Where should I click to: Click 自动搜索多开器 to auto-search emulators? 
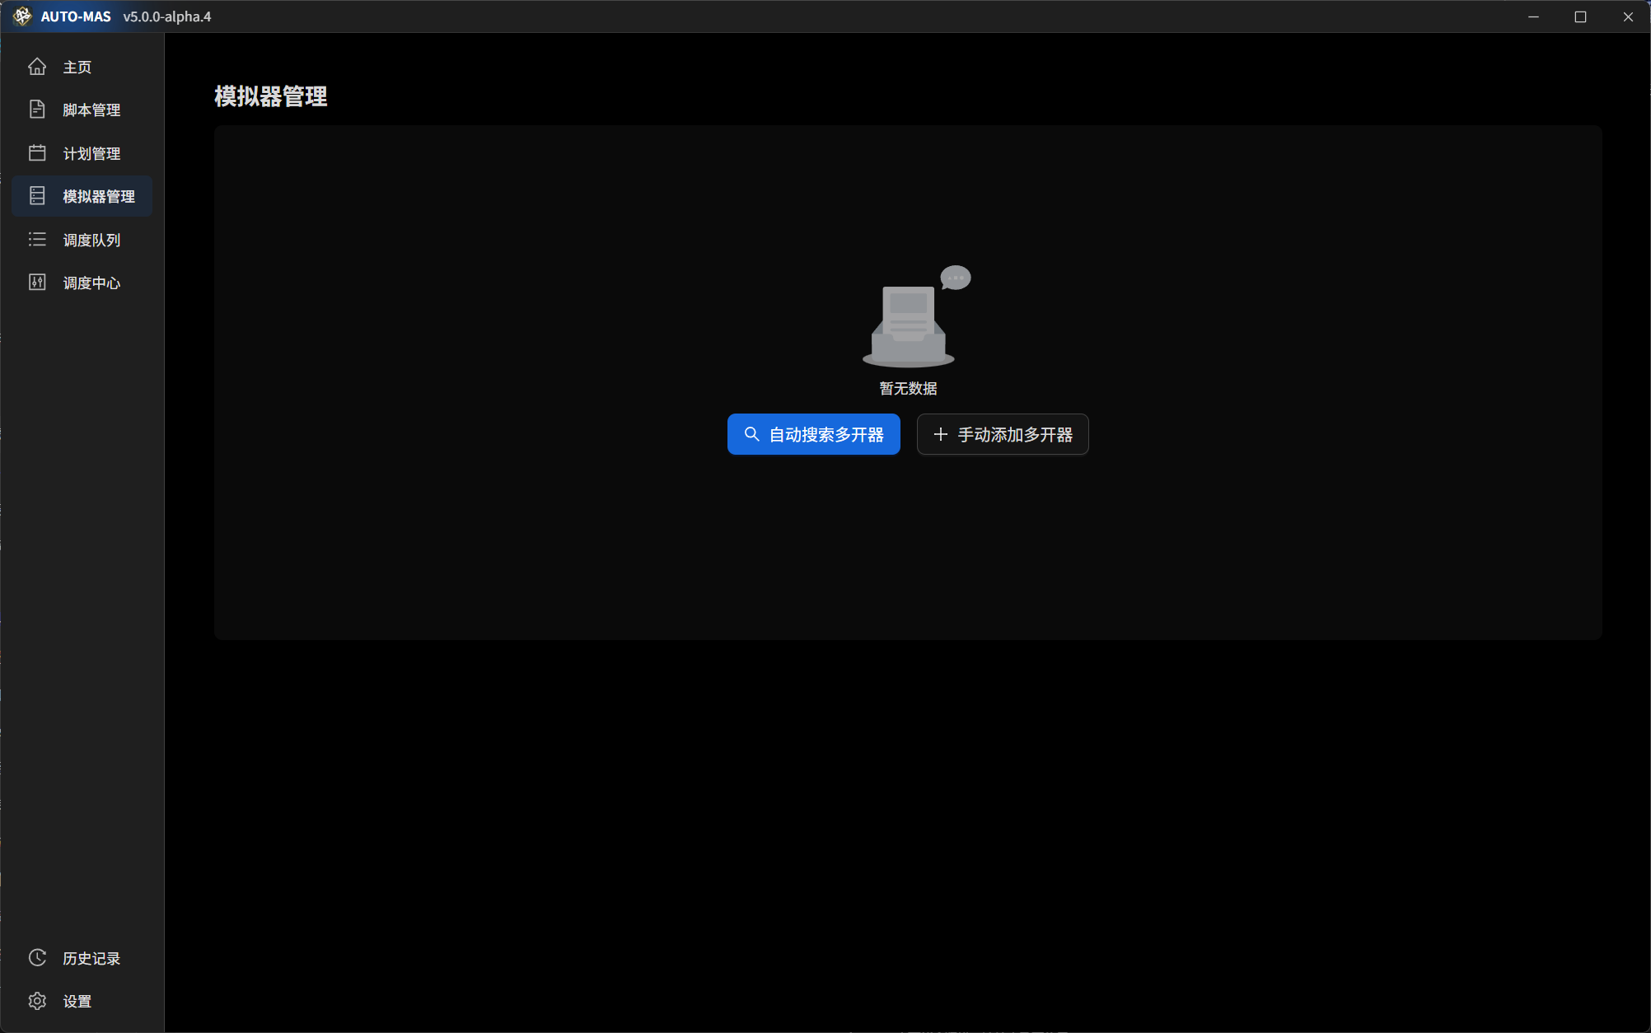pyautogui.click(x=813, y=434)
